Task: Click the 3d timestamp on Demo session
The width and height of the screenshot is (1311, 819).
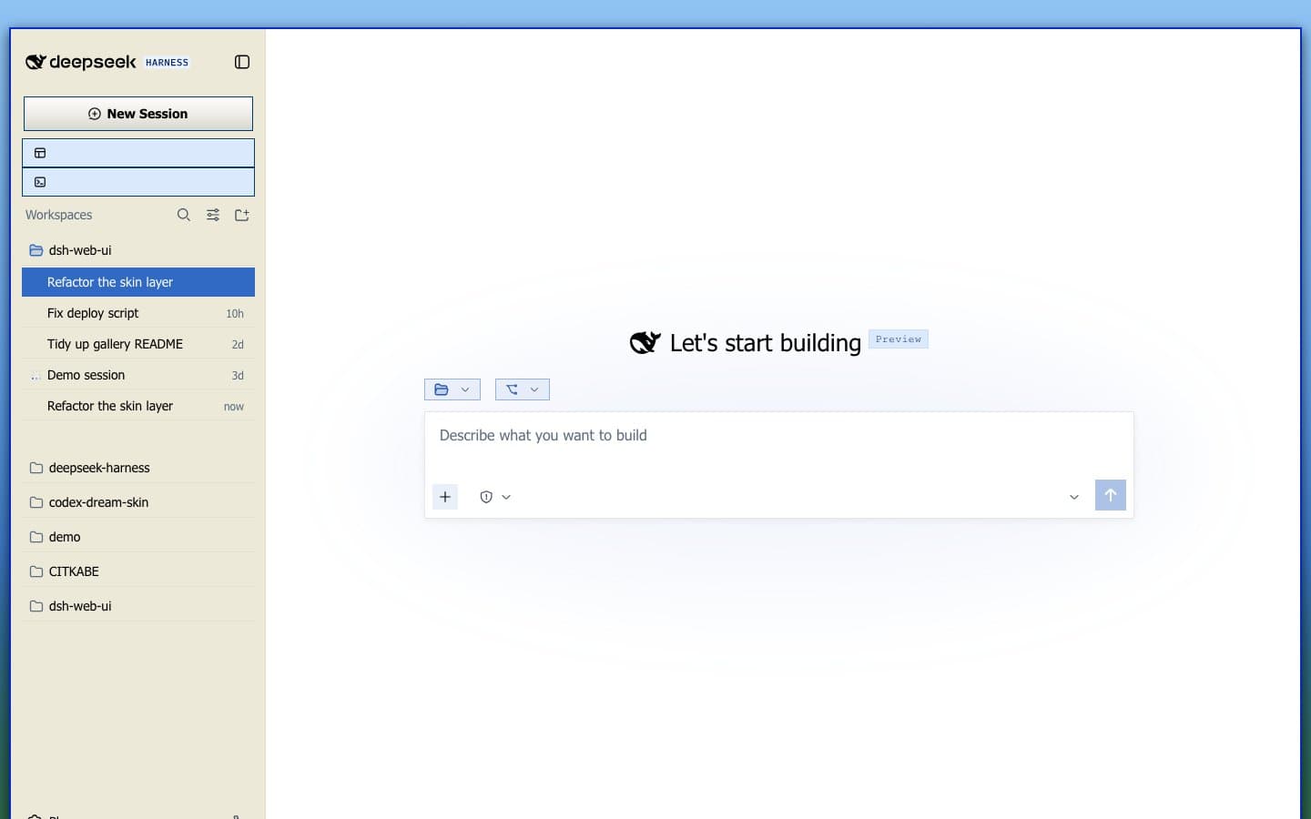Action: [238, 376]
